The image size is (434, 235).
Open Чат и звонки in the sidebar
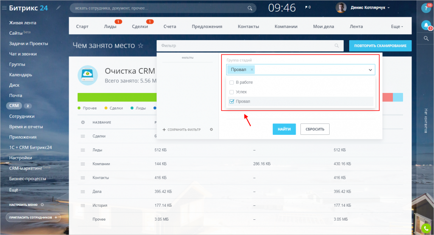tap(22, 54)
